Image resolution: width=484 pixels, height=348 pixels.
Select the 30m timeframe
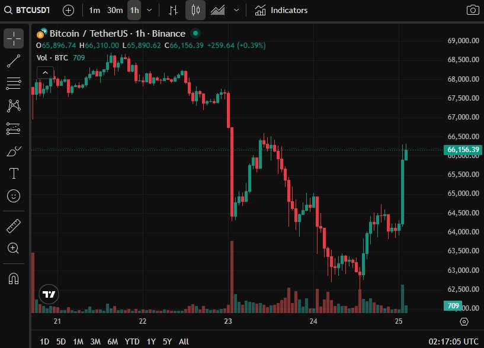point(115,10)
